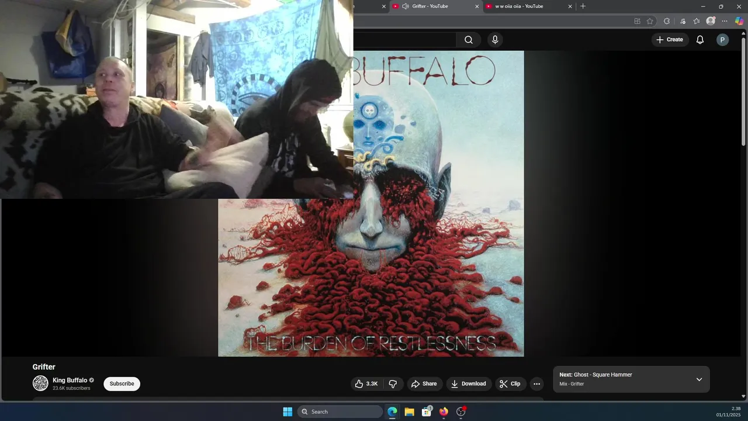The height and width of the screenshot is (421, 748).
Task: Subscribe to King Buffalo channel
Action: (x=122, y=384)
